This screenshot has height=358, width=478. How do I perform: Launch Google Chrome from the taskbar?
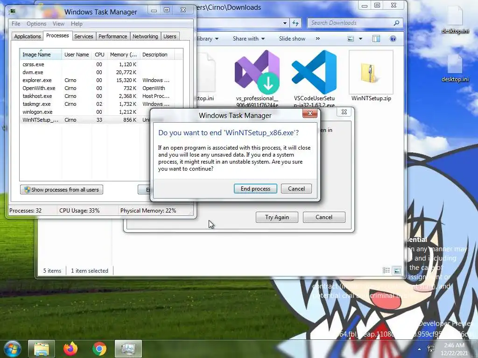(99, 349)
